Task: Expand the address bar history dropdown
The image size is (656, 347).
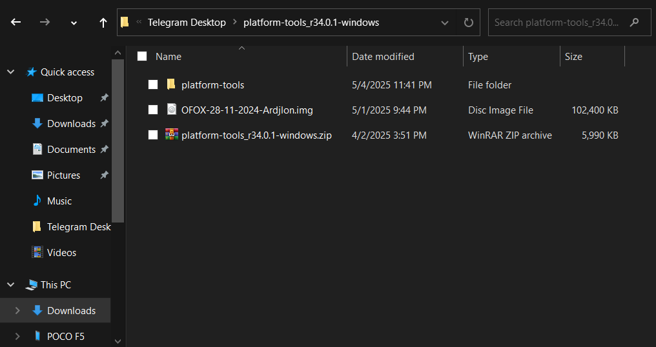Action: pyautogui.click(x=445, y=23)
